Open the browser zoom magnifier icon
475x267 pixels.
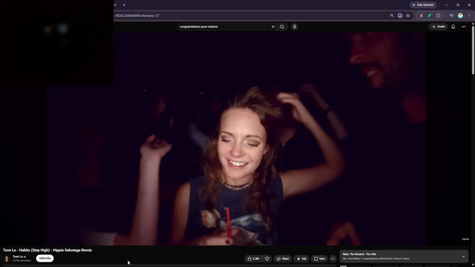point(392,16)
